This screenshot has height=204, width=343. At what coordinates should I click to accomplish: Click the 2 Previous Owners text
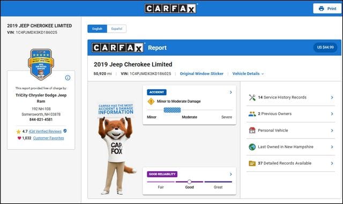[275, 114]
